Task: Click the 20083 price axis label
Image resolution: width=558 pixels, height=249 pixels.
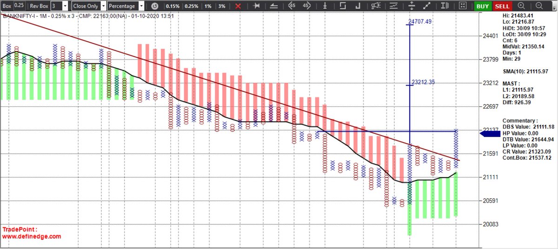Action: pyautogui.click(x=491, y=224)
